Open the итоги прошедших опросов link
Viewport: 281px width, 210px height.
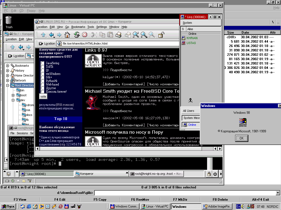pos(57,108)
